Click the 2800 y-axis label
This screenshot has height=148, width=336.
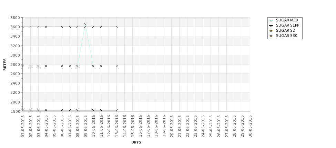tap(15, 65)
